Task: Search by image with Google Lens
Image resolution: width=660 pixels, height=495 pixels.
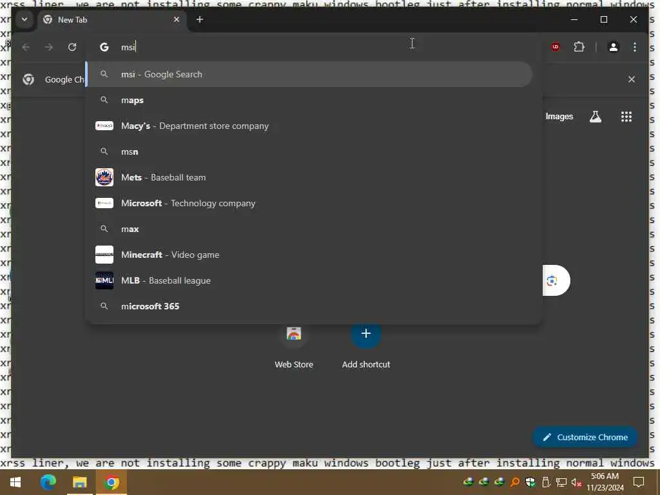Action: pos(552,281)
